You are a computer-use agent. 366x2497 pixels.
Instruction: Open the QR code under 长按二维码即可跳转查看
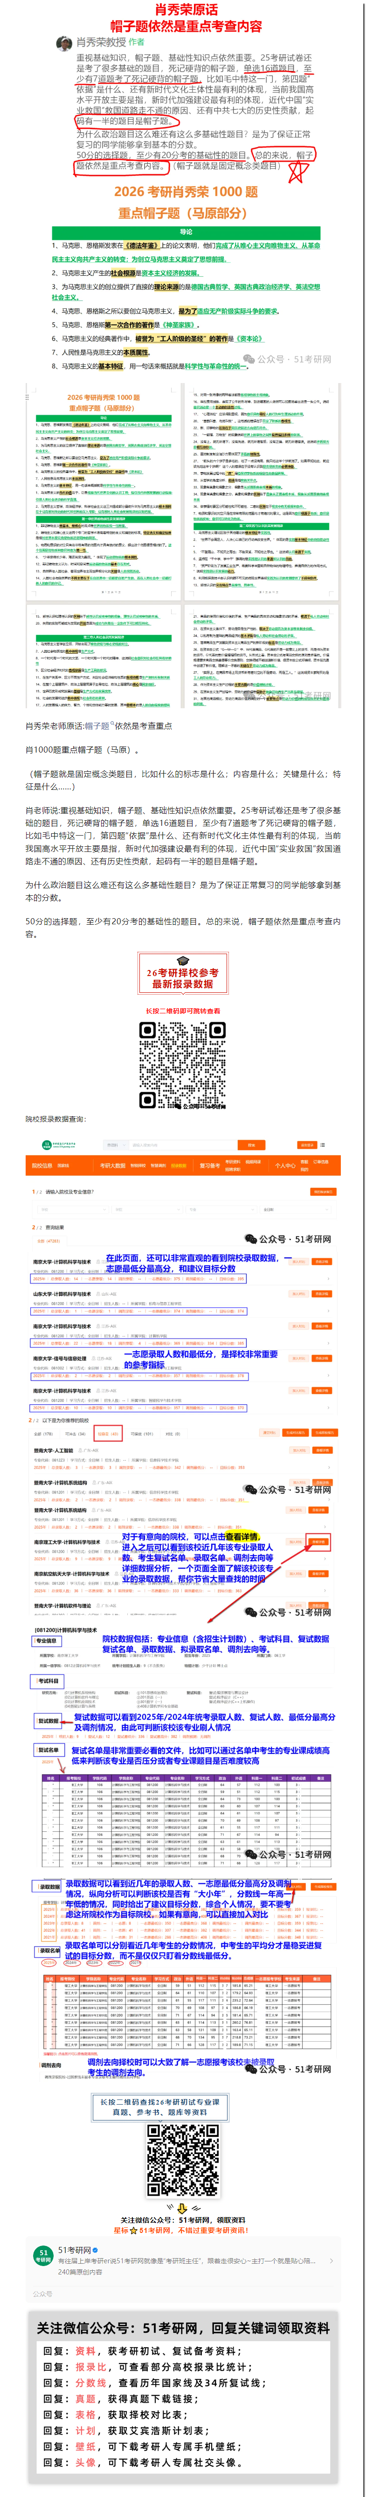click(x=183, y=1066)
